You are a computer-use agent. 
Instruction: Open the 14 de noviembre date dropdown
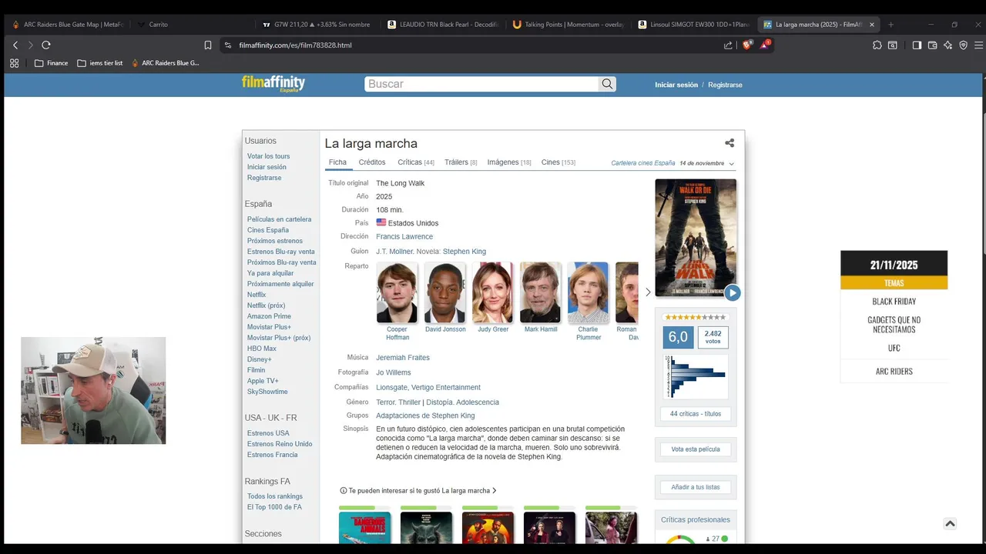[707, 163]
